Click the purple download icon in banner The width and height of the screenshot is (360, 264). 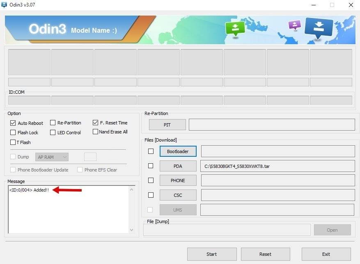pos(295,25)
